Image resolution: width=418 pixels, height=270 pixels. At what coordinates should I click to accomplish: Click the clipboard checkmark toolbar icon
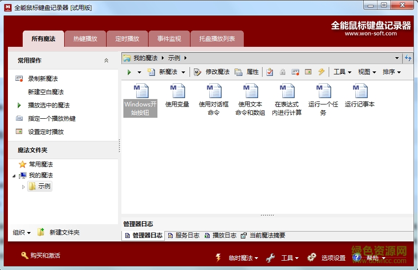pos(269,72)
